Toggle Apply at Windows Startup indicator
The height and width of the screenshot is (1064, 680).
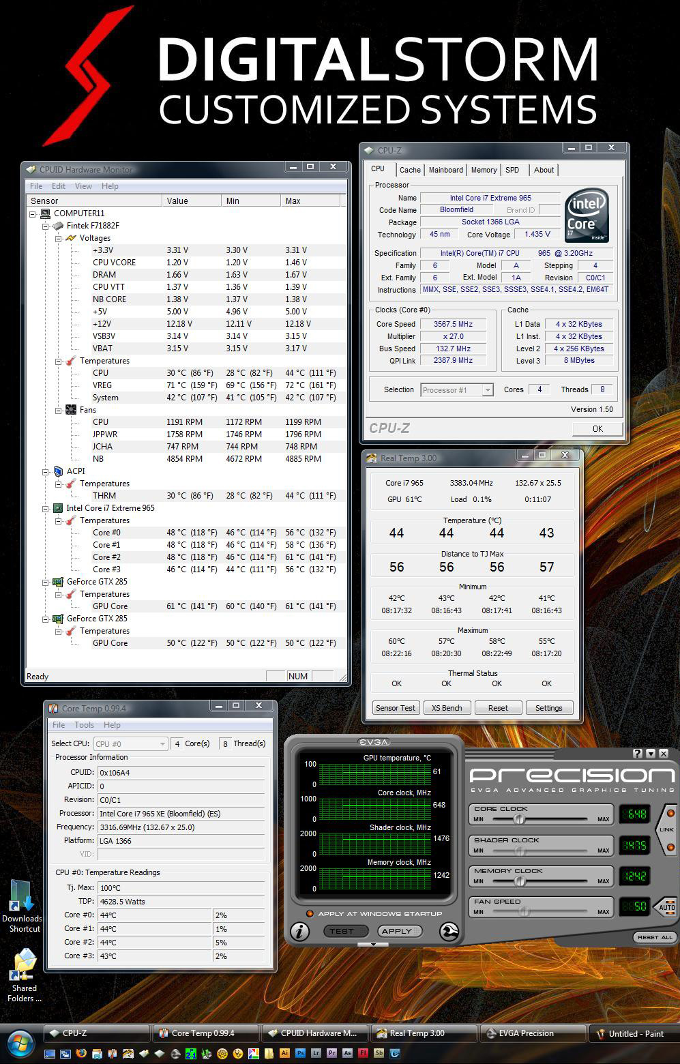[x=310, y=913]
